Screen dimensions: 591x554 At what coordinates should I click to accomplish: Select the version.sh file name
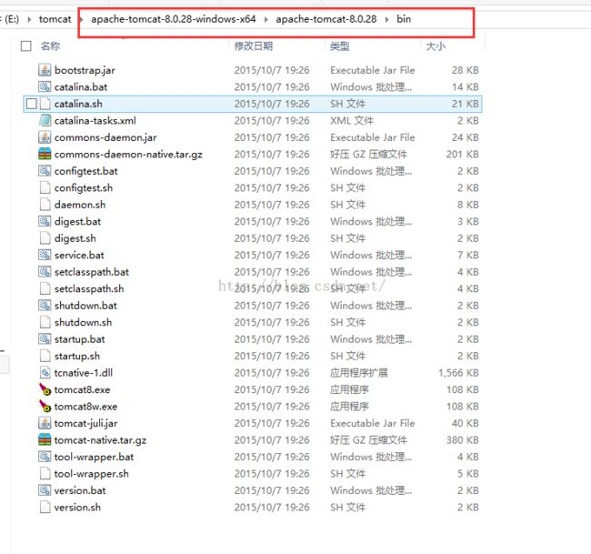[x=77, y=508]
